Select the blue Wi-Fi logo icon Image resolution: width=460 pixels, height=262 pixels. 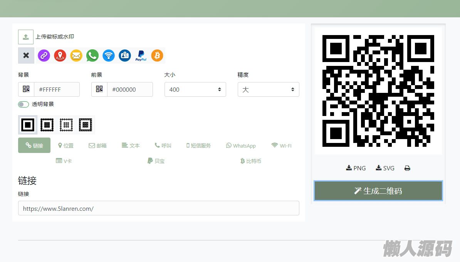tap(109, 55)
